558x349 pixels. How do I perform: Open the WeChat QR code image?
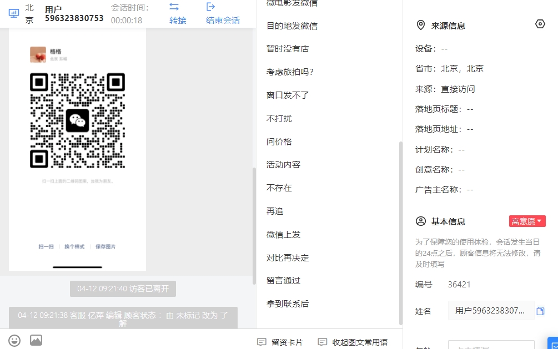pos(77,120)
